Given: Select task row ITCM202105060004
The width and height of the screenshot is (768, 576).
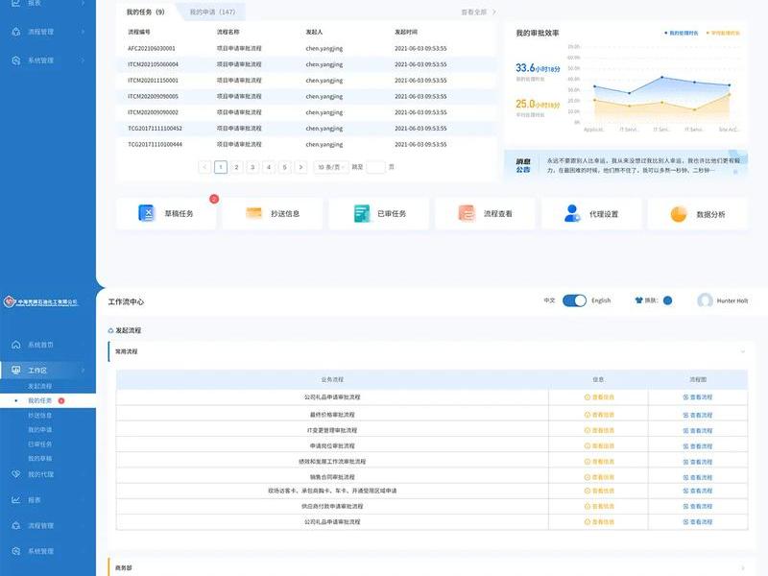Looking at the screenshot, I should coord(306,64).
